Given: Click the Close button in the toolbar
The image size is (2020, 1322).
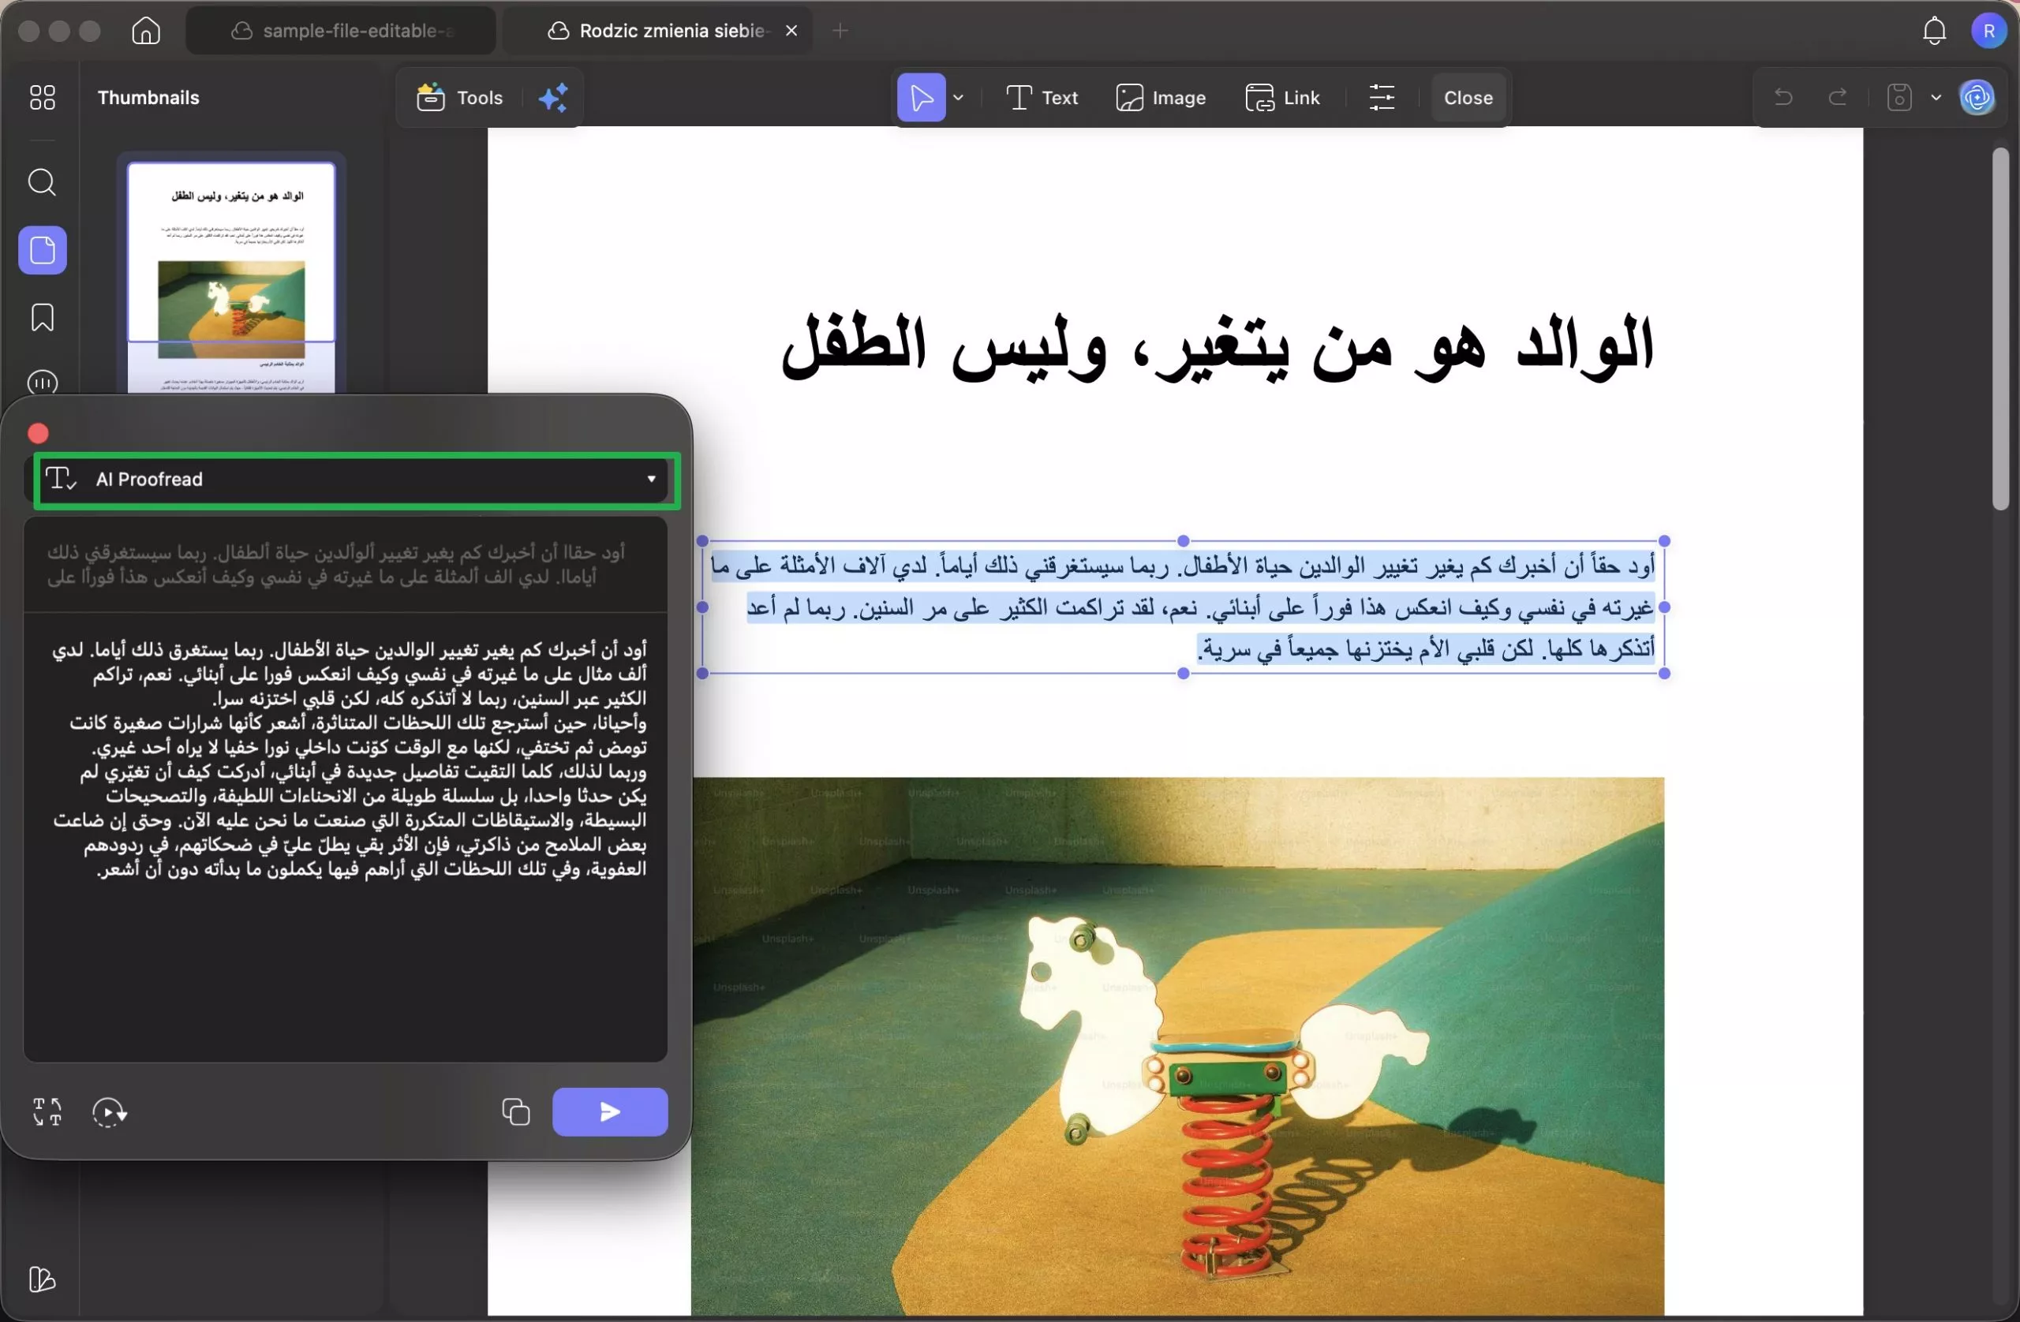Looking at the screenshot, I should [1468, 97].
